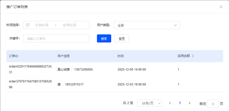This screenshot has width=229, height=111.
Task: Select page number 1
Action: pos(180,103)
